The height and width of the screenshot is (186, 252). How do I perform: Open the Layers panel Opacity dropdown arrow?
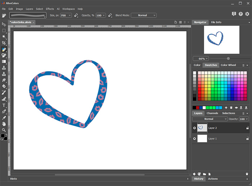pos(247,119)
